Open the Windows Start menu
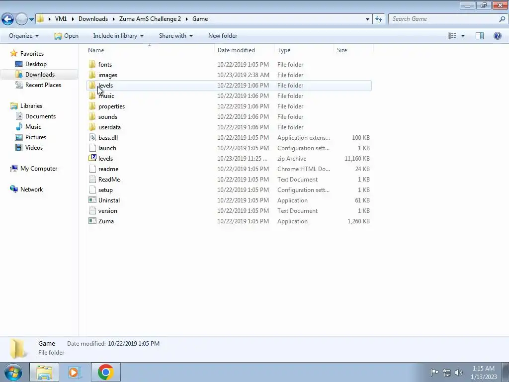Image resolution: width=509 pixels, height=382 pixels. pyautogui.click(x=13, y=372)
